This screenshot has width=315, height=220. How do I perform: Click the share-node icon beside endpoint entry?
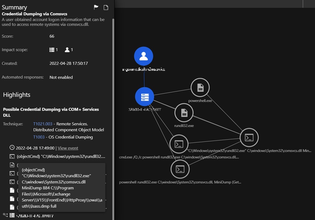[5, 216]
